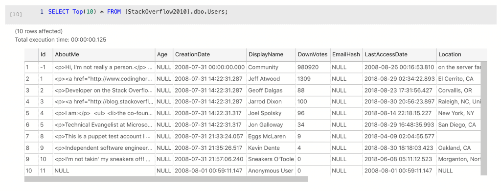Select the Eggs McLaren name cell
501x191 pixels.
coord(271,136)
